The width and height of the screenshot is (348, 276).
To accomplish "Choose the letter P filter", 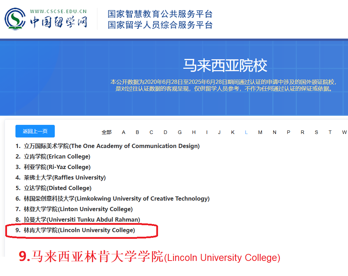I will point(288,132).
